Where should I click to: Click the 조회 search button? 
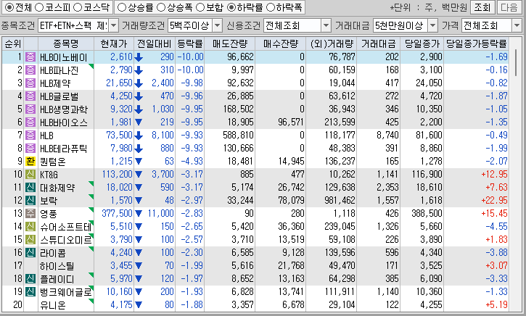point(482,7)
